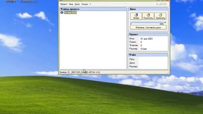The height and width of the screenshot is (114, 203).
Task: Click the Проект panel header
Action: tap(148, 35)
